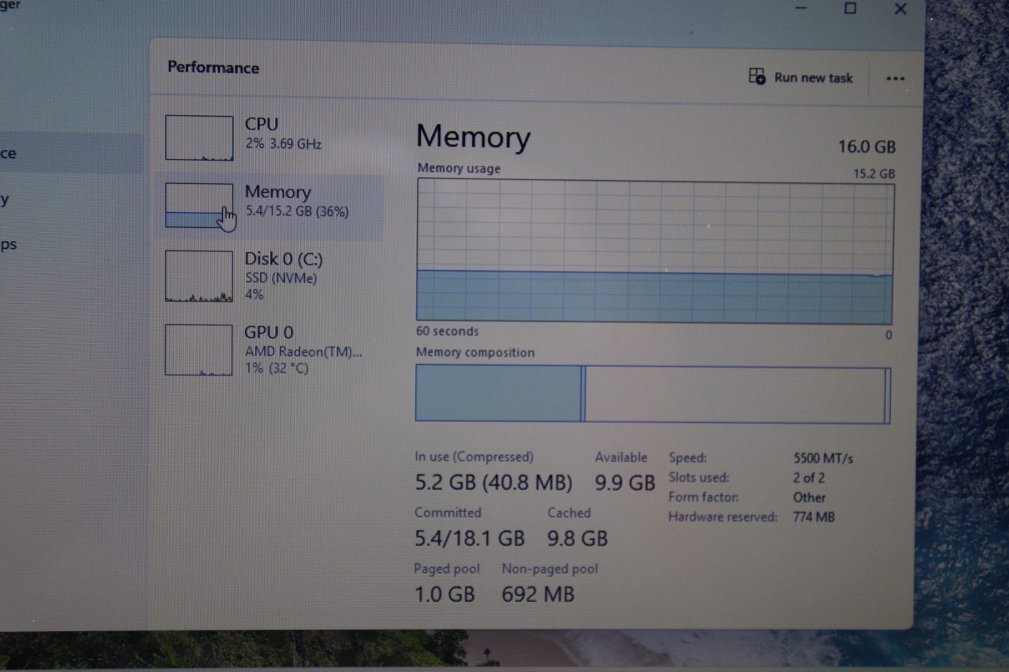Click the Paged pool value 1.0 GB
This screenshot has height=672, width=1009.
445,594
